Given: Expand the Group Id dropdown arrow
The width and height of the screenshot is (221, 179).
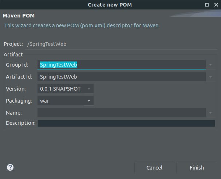Looking at the screenshot, I should point(210,65).
